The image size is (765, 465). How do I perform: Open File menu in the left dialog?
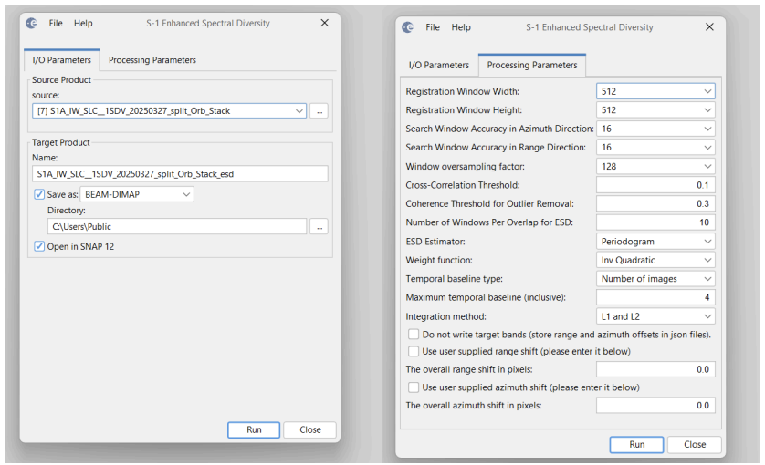pyautogui.click(x=56, y=23)
